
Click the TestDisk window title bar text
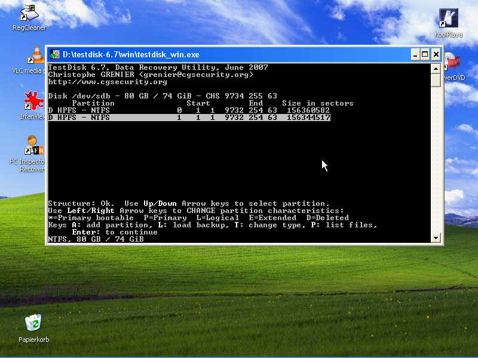[x=131, y=54]
